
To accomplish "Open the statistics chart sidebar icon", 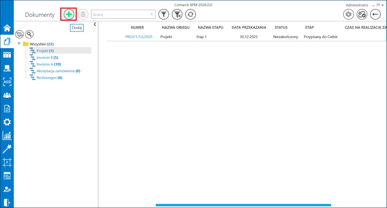I will pos(7,135).
